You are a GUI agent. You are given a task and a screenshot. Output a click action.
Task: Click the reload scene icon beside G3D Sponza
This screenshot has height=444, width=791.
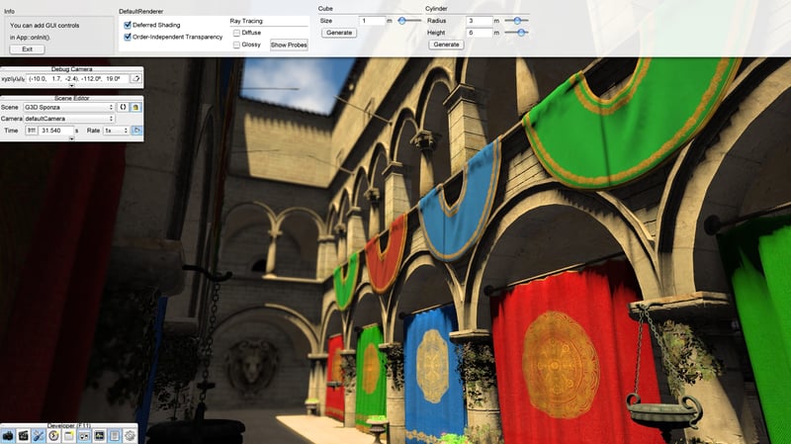pos(123,107)
